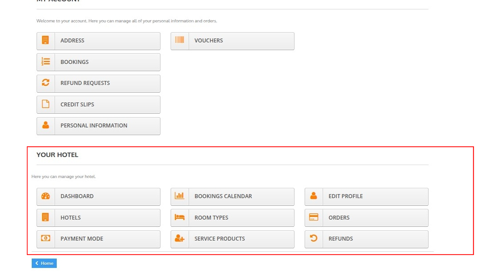The image size is (491, 276).
Task: View CREDIT SLIPS label
Action: 77,104
